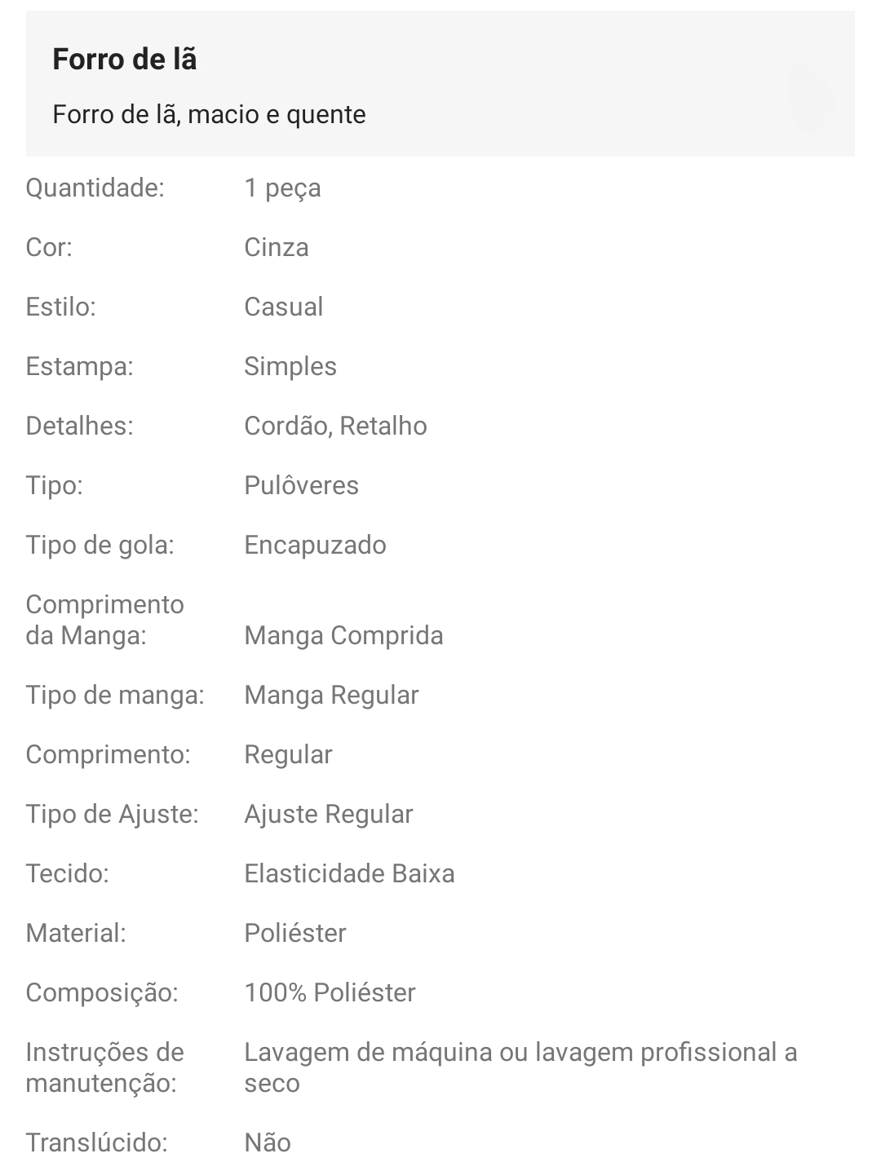
Task: Select the '1 peça' value
Action: 282,188
